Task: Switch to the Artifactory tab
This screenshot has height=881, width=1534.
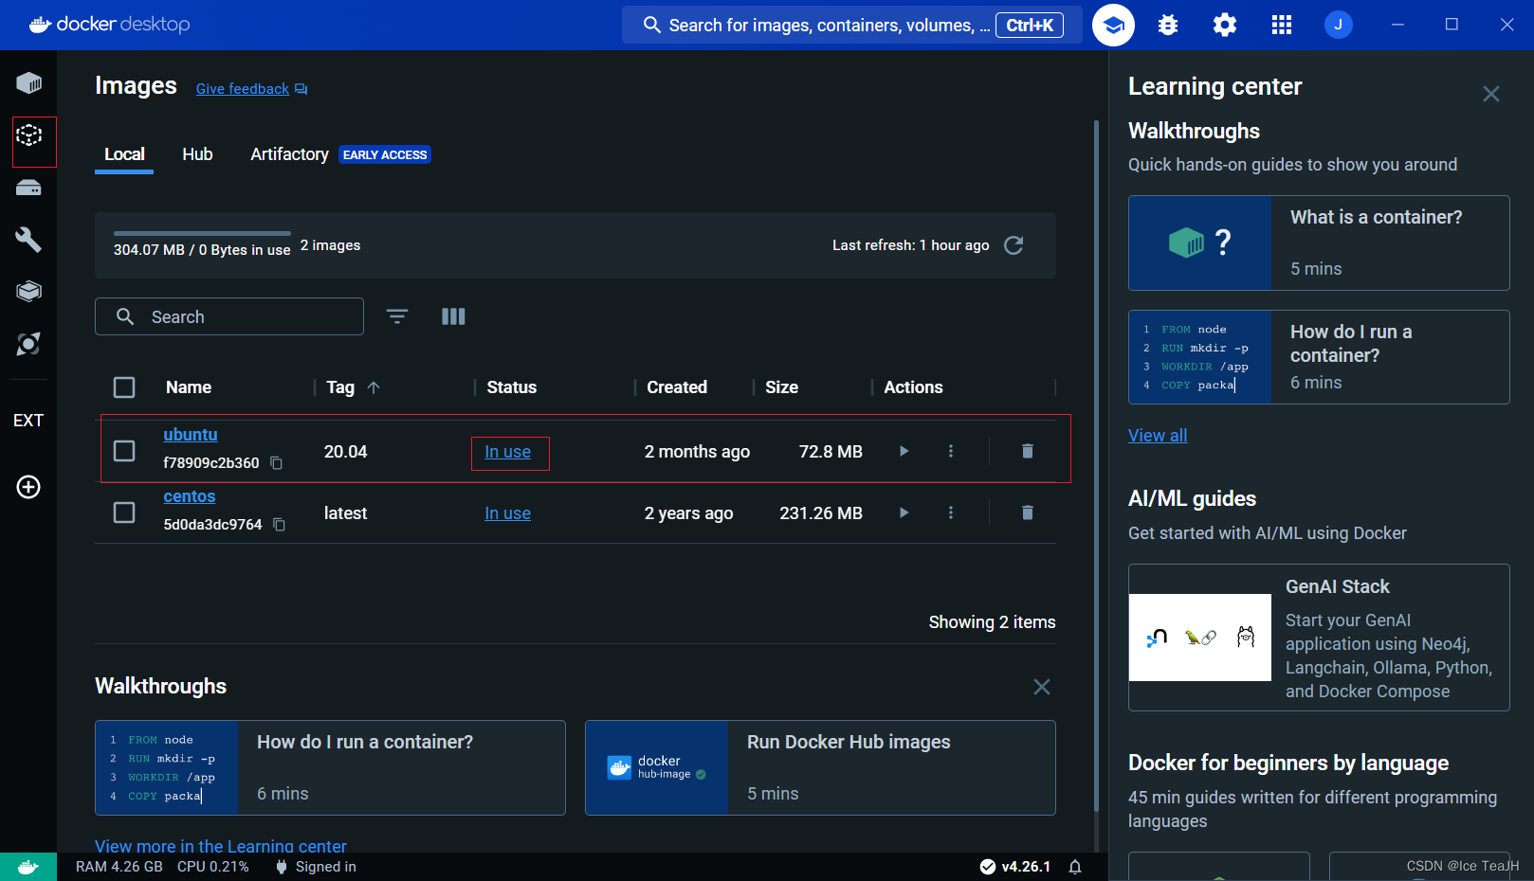Action: (289, 154)
